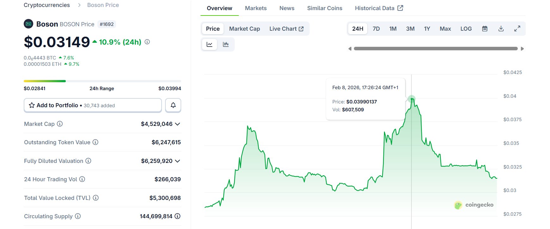Click info icon next to Market Cap

(x=60, y=124)
